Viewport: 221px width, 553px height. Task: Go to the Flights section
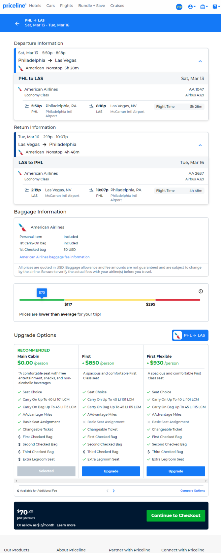click(x=66, y=6)
